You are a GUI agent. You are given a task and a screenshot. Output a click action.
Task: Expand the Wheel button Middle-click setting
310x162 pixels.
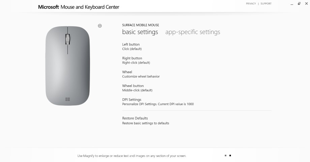coord(137,88)
